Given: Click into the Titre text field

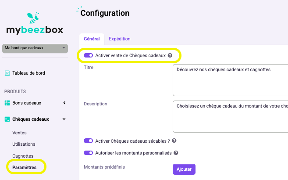Looking at the screenshot, I should [x=230, y=80].
